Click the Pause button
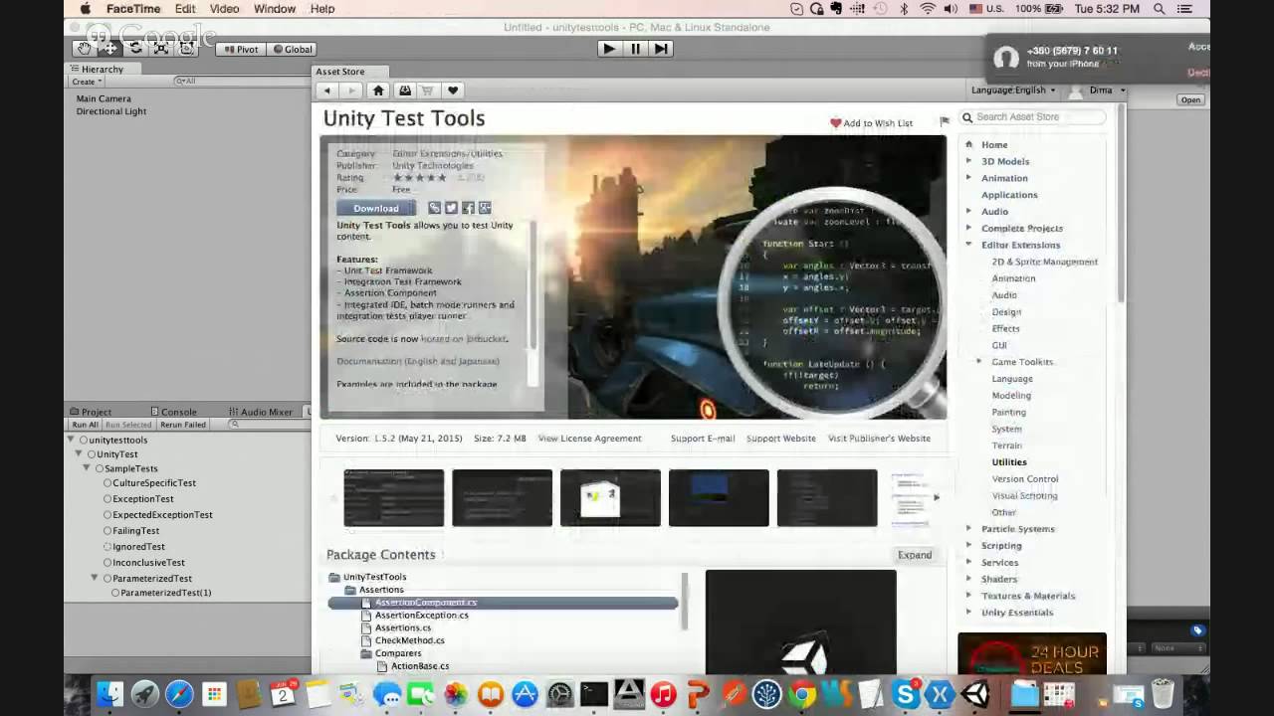The image size is (1274, 716). pyautogui.click(x=636, y=49)
